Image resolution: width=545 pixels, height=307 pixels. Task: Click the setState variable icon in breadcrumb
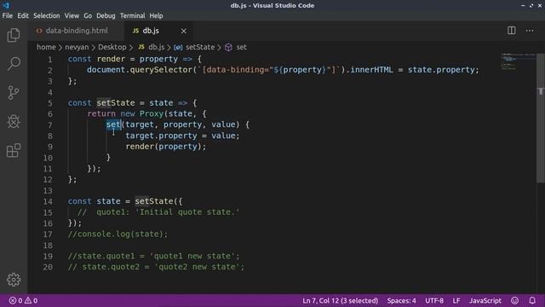tap(178, 48)
